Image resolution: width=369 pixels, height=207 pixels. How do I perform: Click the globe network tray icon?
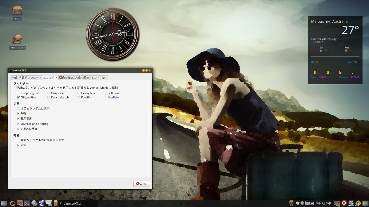[x=302, y=203]
